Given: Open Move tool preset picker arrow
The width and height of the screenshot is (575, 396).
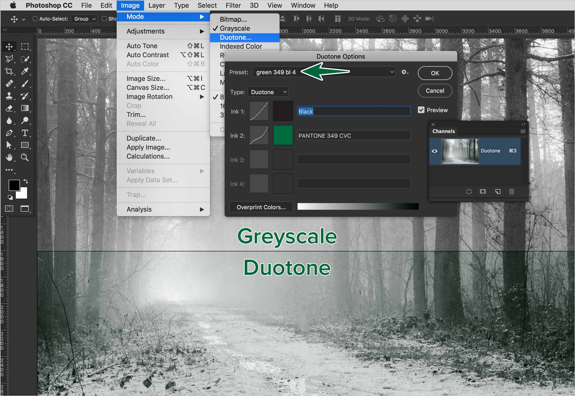Looking at the screenshot, I should click(x=24, y=19).
